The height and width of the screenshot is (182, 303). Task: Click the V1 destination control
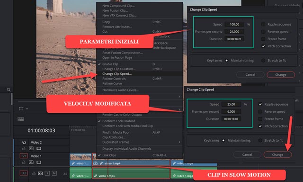(x=24, y=156)
